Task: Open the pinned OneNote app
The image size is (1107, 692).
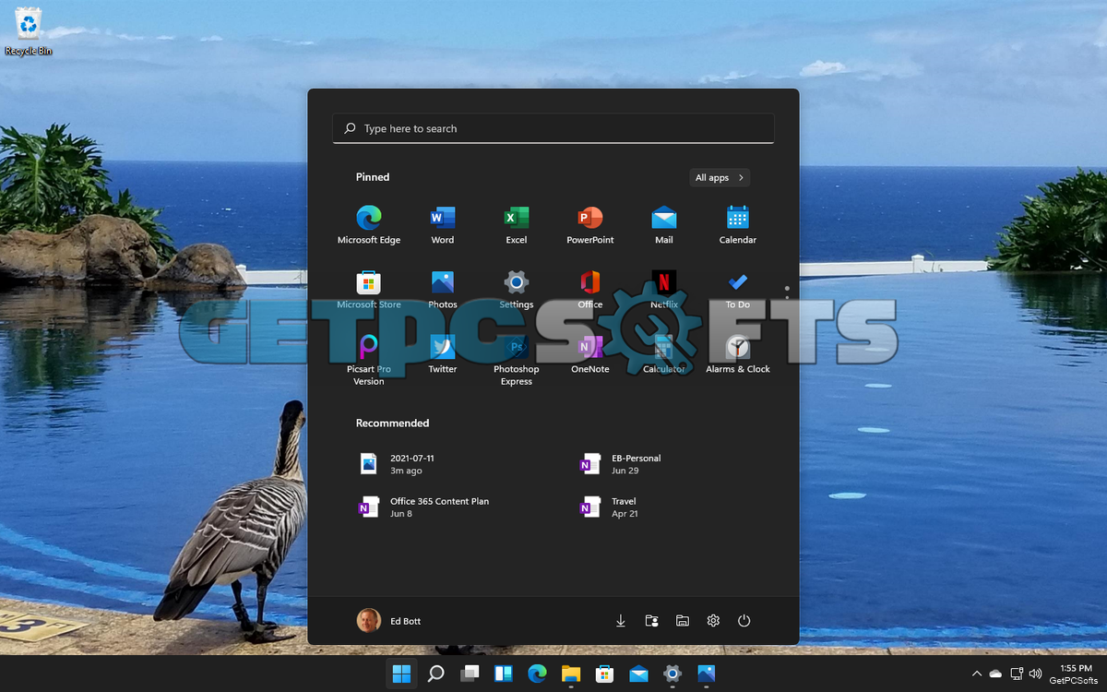Action: [x=590, y=354]
